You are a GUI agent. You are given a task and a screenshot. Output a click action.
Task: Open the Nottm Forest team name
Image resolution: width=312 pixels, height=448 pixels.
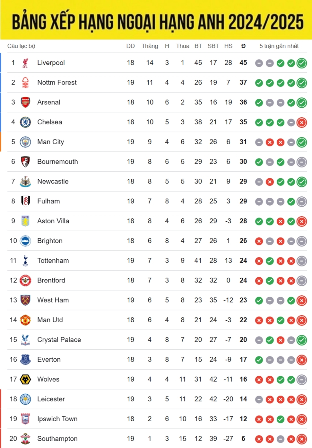click(57, 83)
